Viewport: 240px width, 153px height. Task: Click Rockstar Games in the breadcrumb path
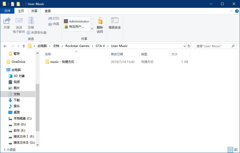point(77,46)
